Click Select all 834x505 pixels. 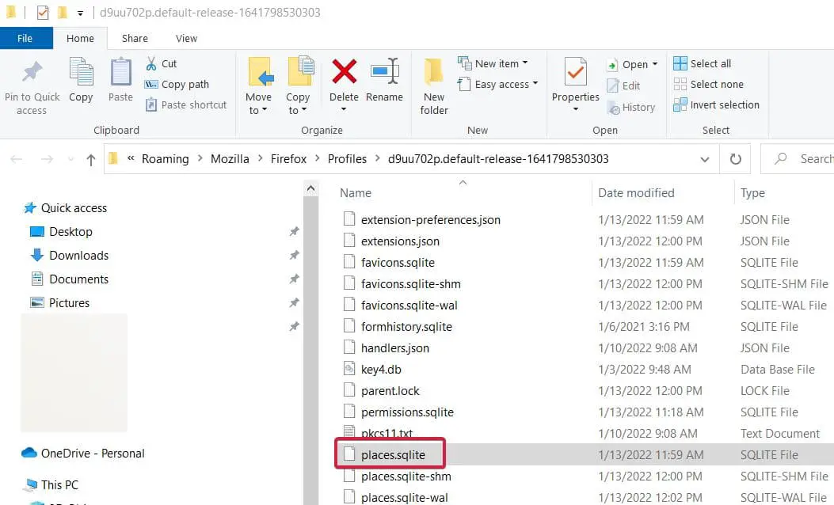[x=702, y=64]
